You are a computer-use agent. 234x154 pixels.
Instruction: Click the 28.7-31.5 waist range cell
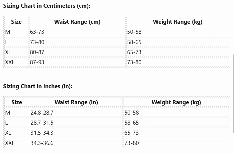42,123
